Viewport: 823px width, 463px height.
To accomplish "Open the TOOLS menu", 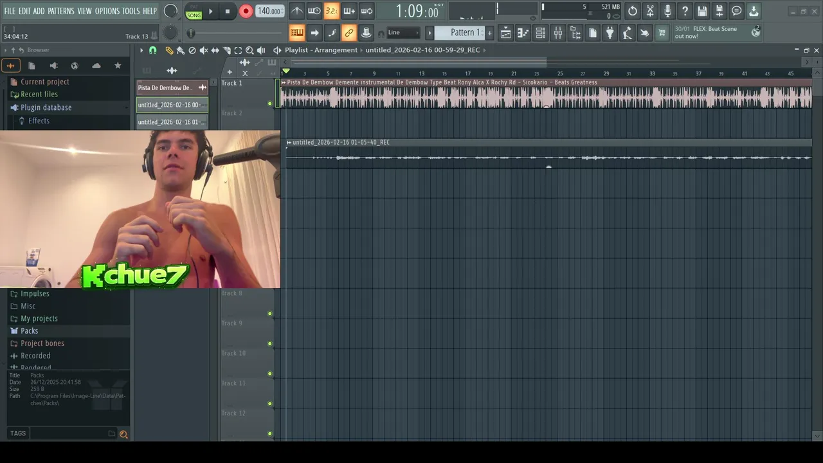I will coord(131,11).
